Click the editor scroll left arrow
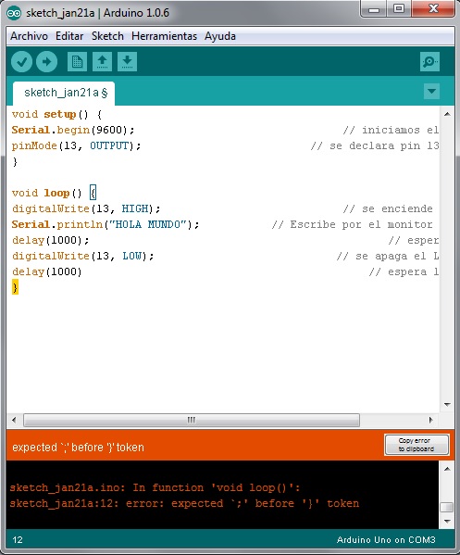This screenshot has width=460, height=555. [14, 420]
